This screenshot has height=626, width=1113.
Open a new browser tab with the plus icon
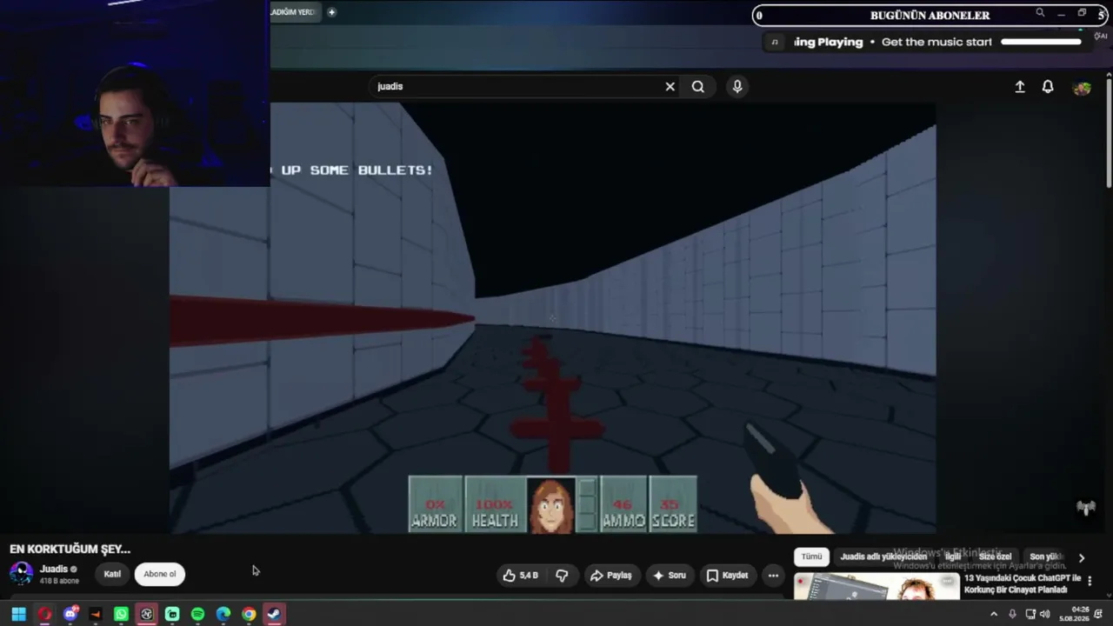click(x=331, y=12)
